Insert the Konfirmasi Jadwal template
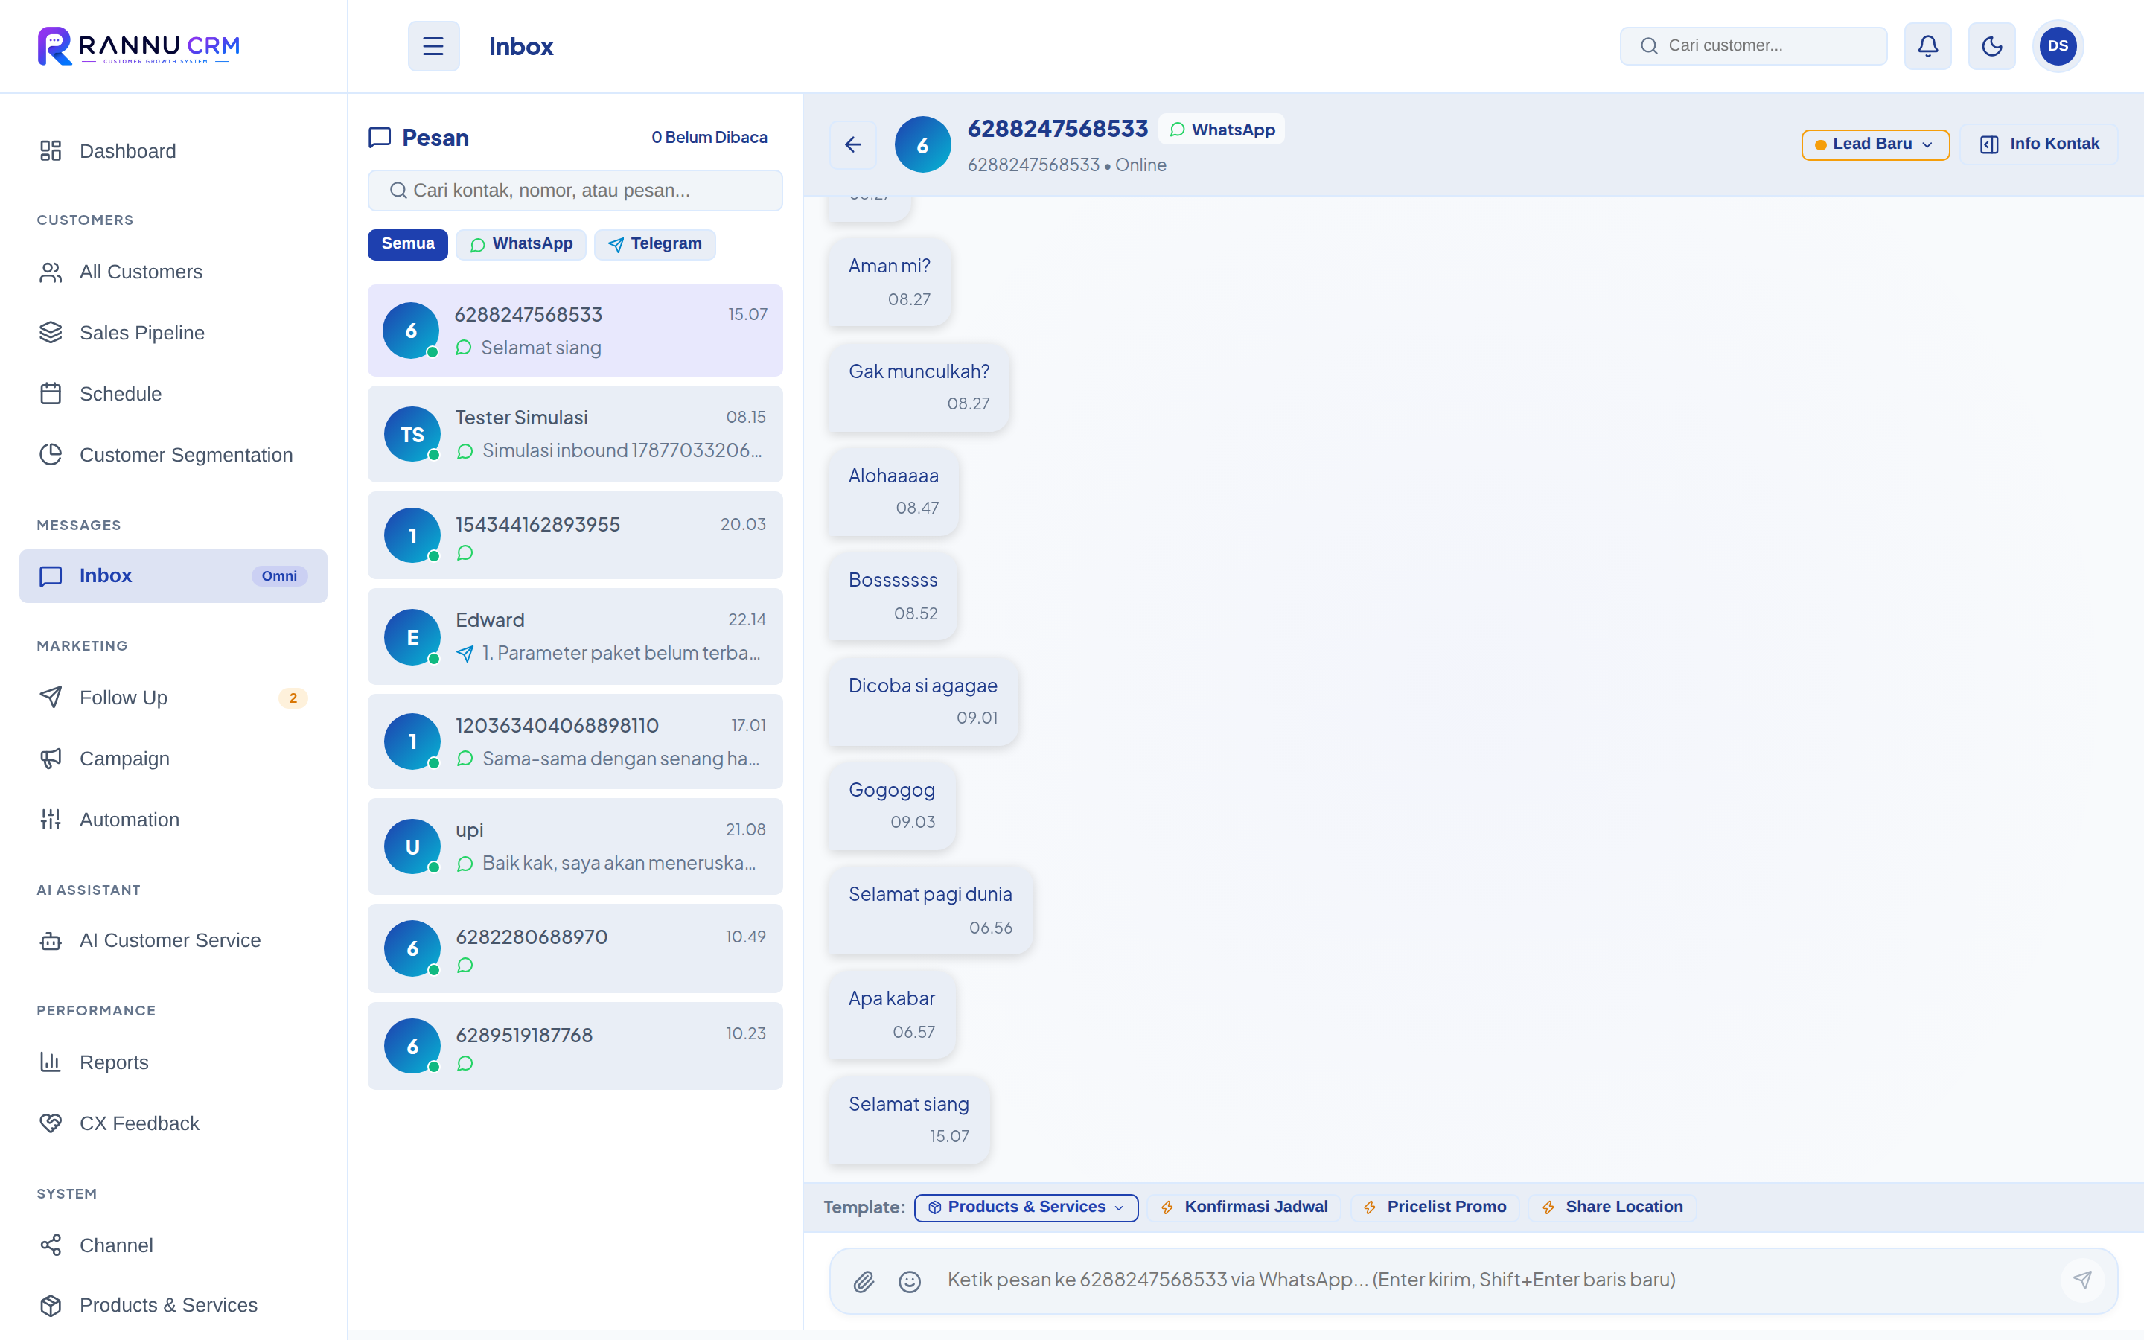This screenshot has width=2144, height=1340. 1244,1207
